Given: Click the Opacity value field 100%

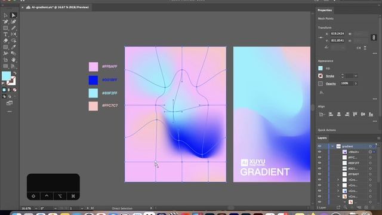Looking at the screenshot, I should tap(346, 84).
